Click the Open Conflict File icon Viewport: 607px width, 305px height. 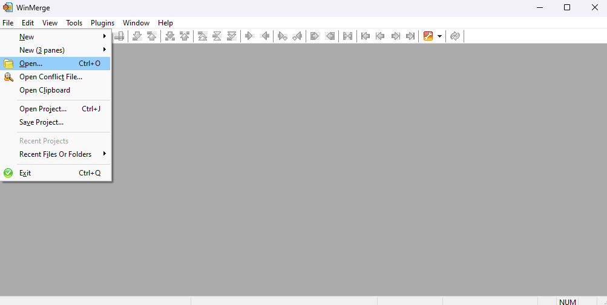[8, 77]
